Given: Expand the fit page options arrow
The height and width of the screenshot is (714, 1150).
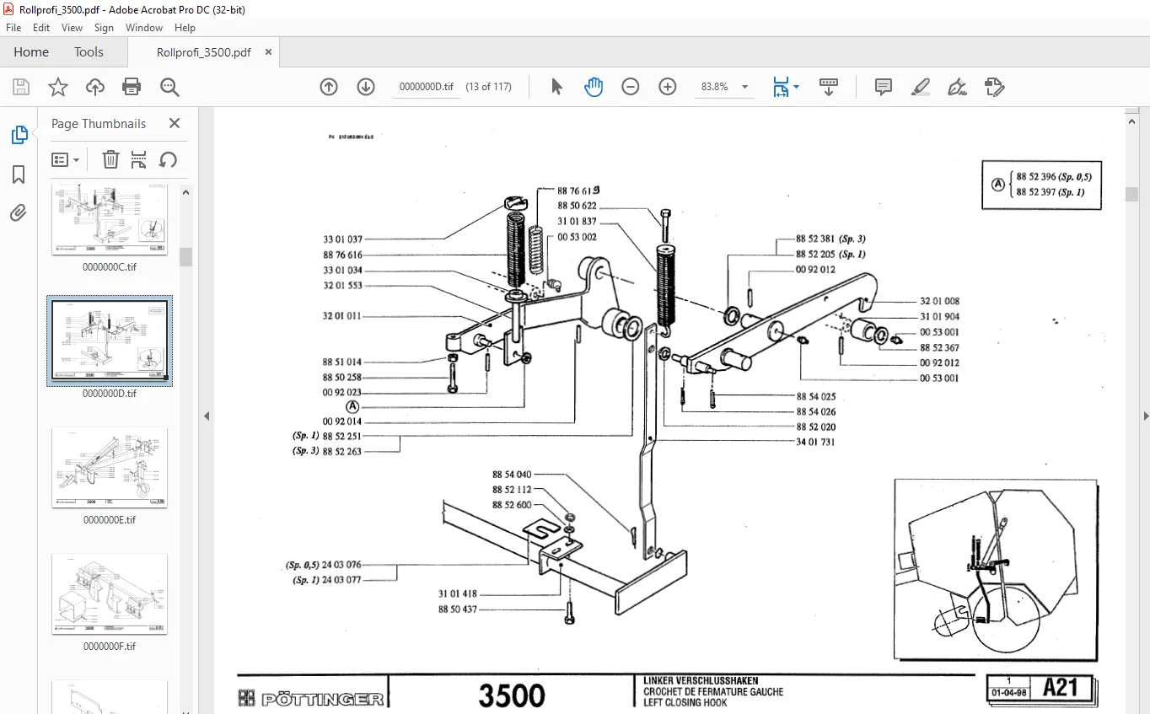Looking at the screenshot, I should [x=797, y=87].
